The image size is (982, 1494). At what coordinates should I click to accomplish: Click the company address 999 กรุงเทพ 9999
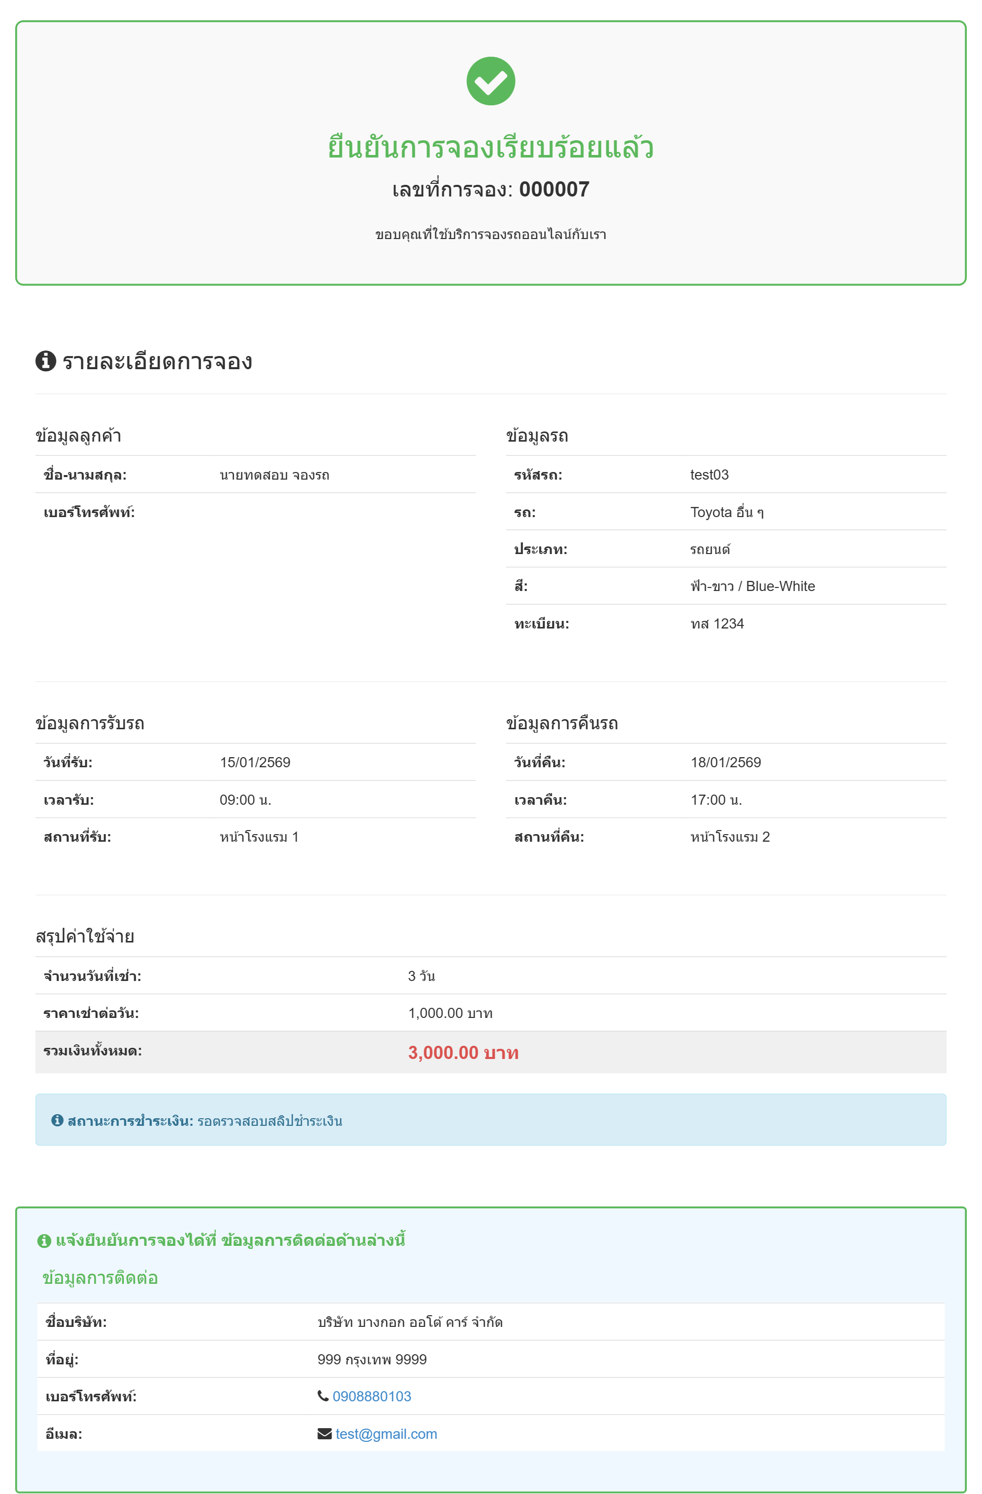pos(372,1359)
